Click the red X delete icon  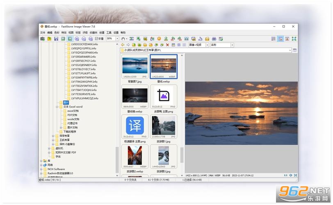(x=167, y=45)
